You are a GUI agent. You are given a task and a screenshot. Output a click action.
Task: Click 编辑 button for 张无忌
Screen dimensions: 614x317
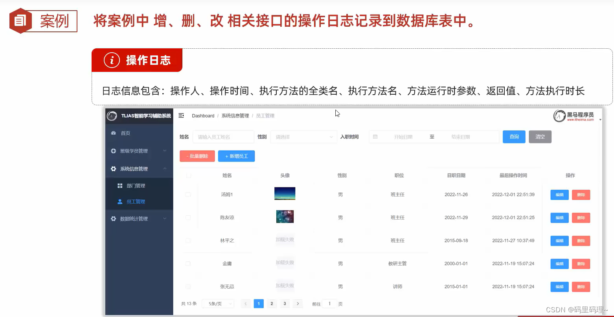pos(560,287)
